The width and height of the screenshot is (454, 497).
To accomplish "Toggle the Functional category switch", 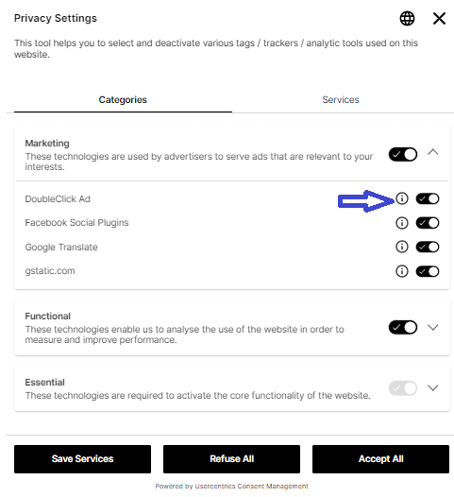I will 403,328.
